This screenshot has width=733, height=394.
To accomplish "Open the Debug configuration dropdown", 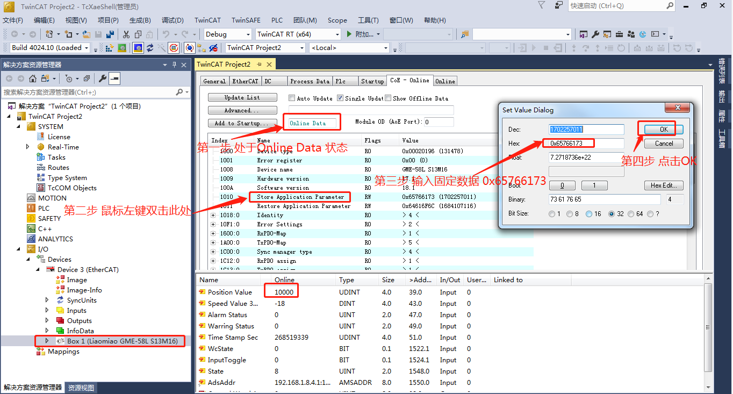I will pos(248,34).
